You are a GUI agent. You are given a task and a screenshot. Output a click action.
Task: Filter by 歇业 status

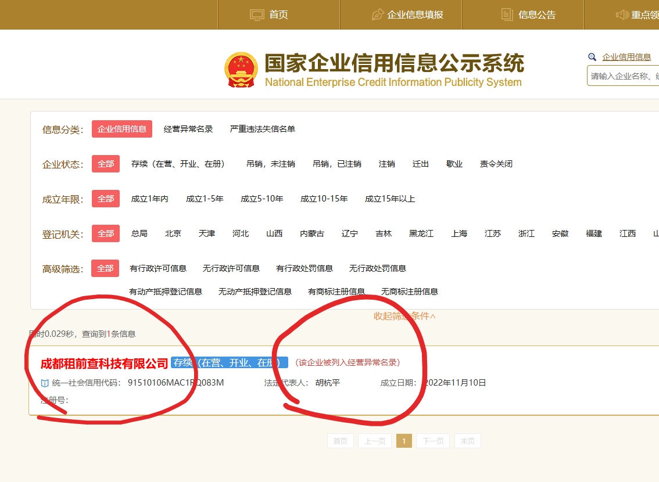click(454, 164)
